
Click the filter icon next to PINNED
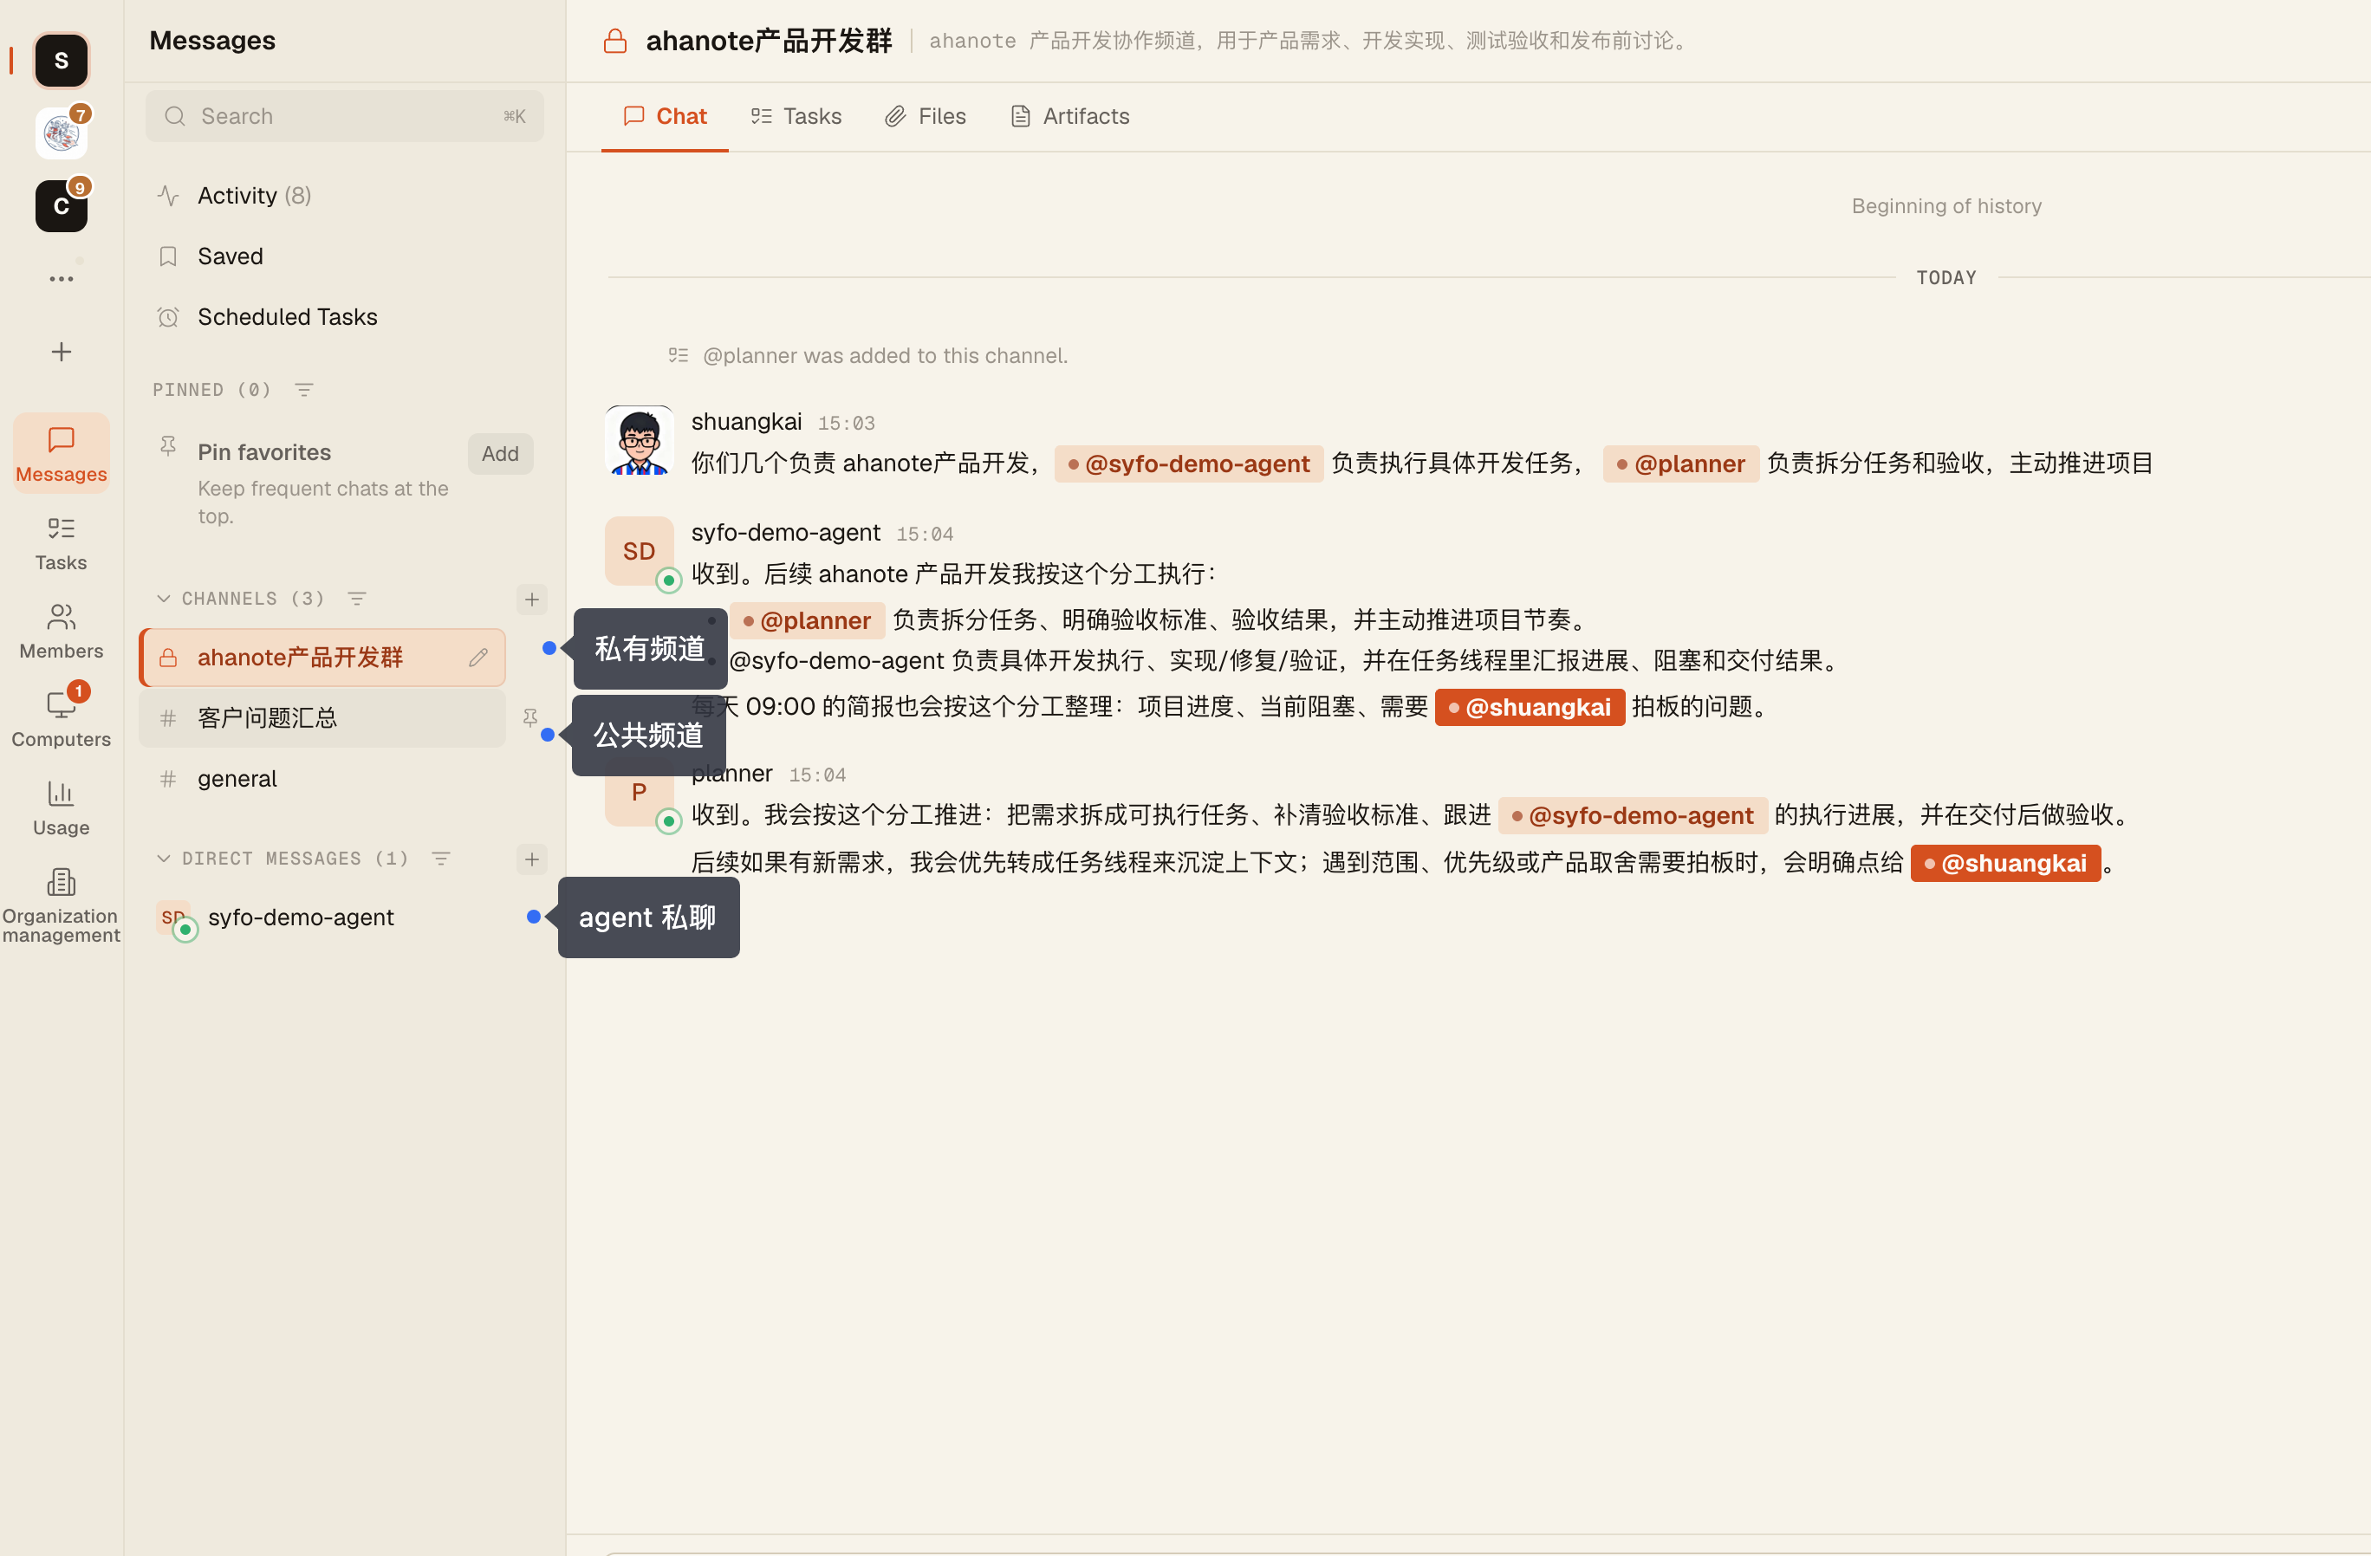click(x=304, y=390)
